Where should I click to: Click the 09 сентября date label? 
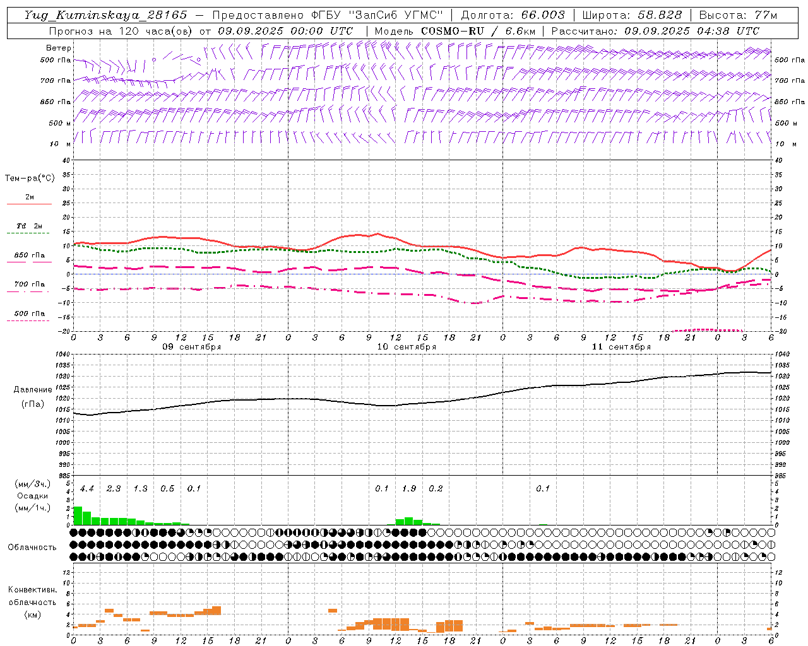click(192, 347)
